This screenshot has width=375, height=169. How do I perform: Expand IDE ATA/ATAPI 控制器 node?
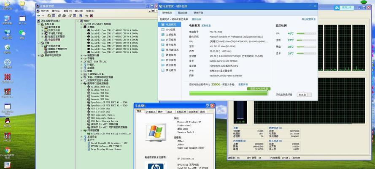tap(81, 24)
